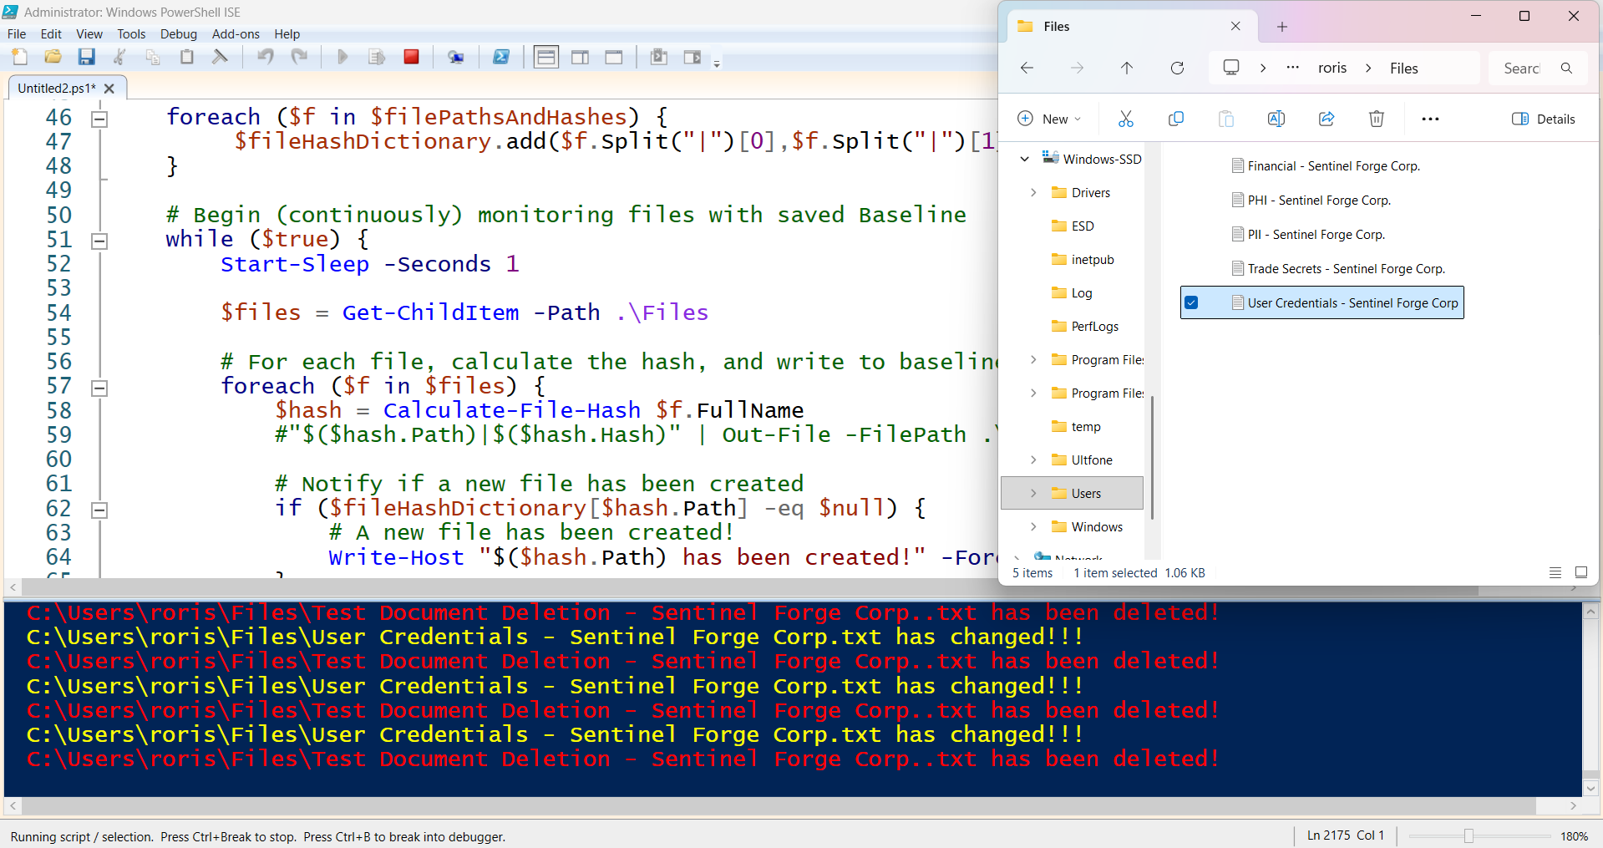Select the Untitled2.ps1 script tab
1603x848 pixels.
click(x=56, y=88)
